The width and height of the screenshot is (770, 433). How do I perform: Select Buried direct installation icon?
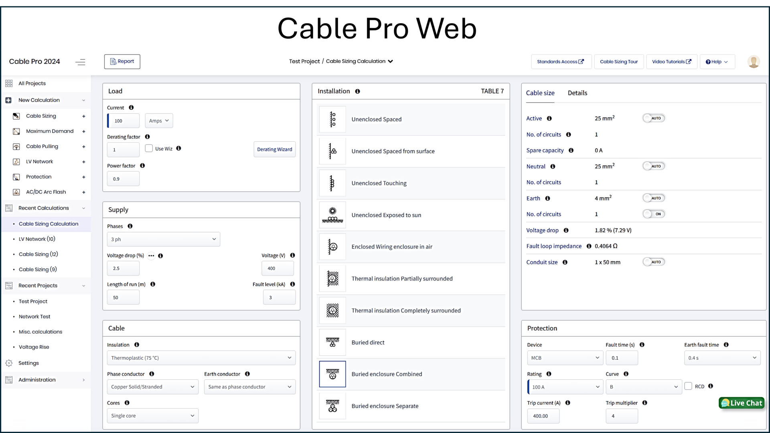pos(332,342)
